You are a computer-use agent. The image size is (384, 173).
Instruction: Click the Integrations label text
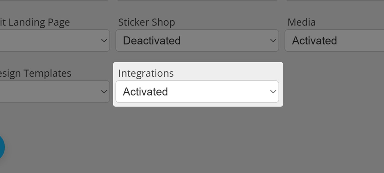(x=146, y=73)
